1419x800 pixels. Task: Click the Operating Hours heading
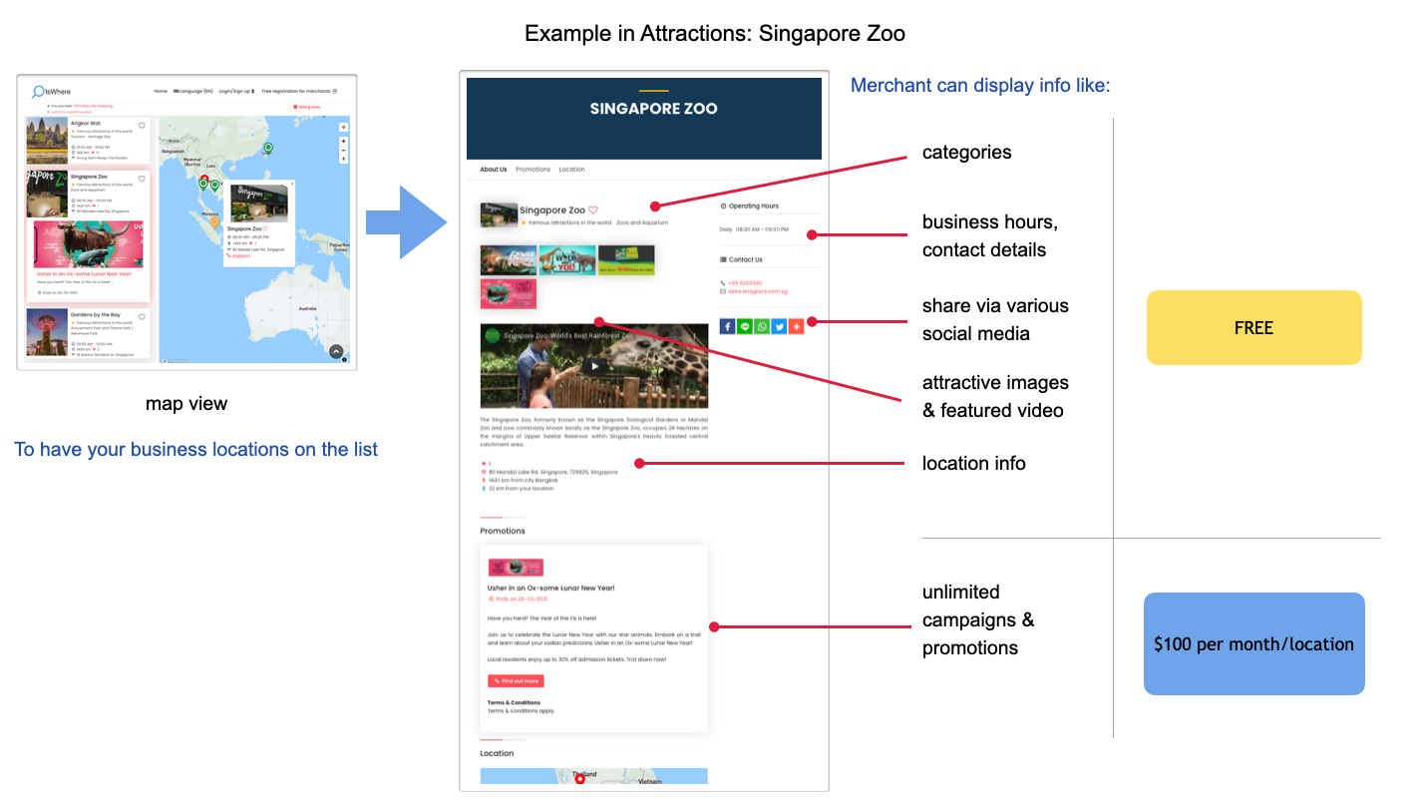point(753,205)
